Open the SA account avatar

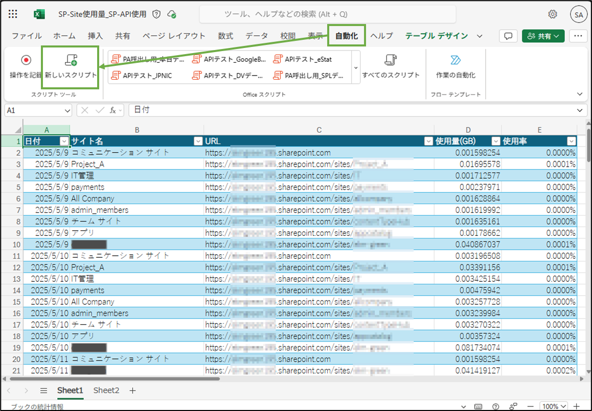pyautogui.click(x=579, y=15)
